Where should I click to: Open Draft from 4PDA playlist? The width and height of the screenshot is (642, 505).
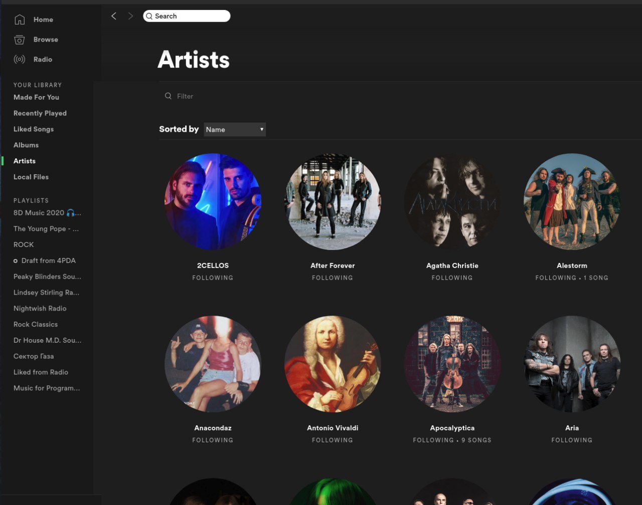tap(49, 261)
